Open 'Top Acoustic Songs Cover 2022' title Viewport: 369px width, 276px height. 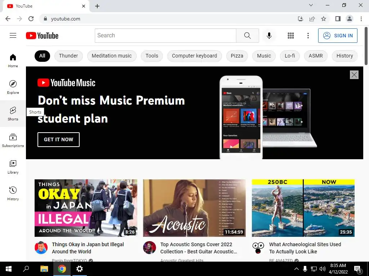pyautogui.click(x=199, y=248)
